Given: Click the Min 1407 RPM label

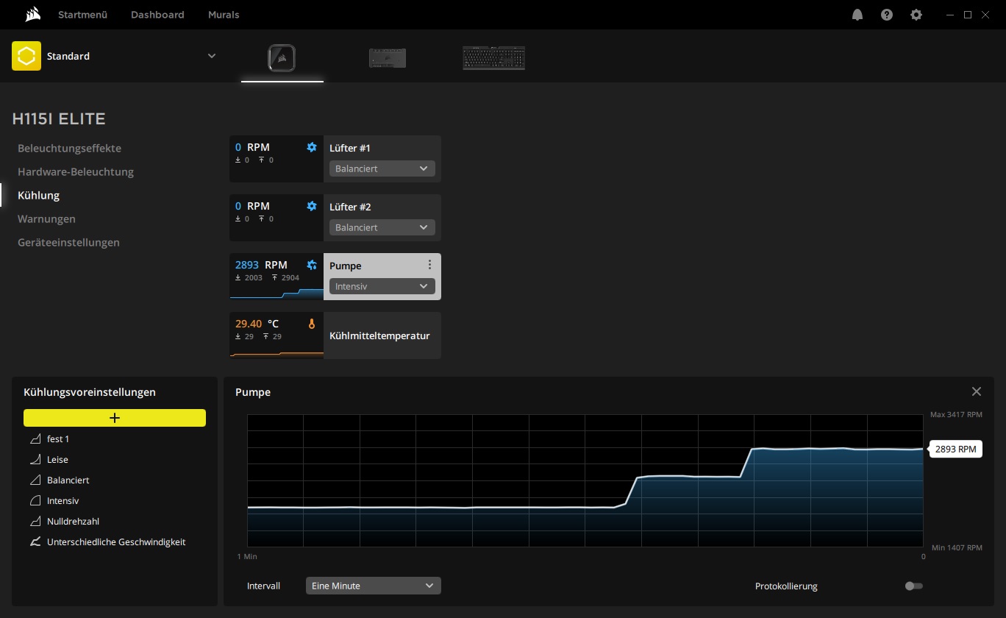Looking at the screenshot, I should pyautogui.click(x=956, y=548).
